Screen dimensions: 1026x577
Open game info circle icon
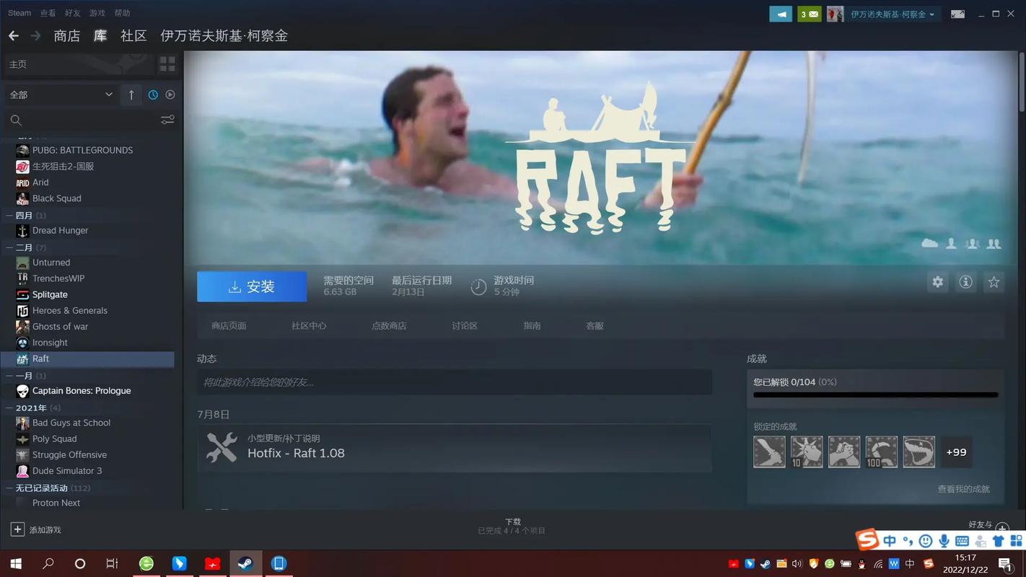[965, 282]
